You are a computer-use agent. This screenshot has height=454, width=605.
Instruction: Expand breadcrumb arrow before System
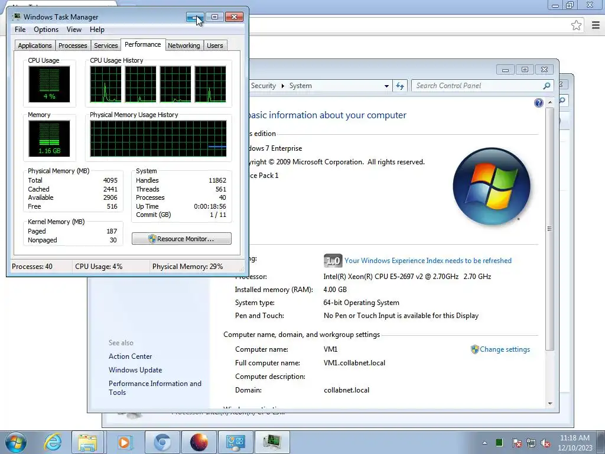coord(282,86)
